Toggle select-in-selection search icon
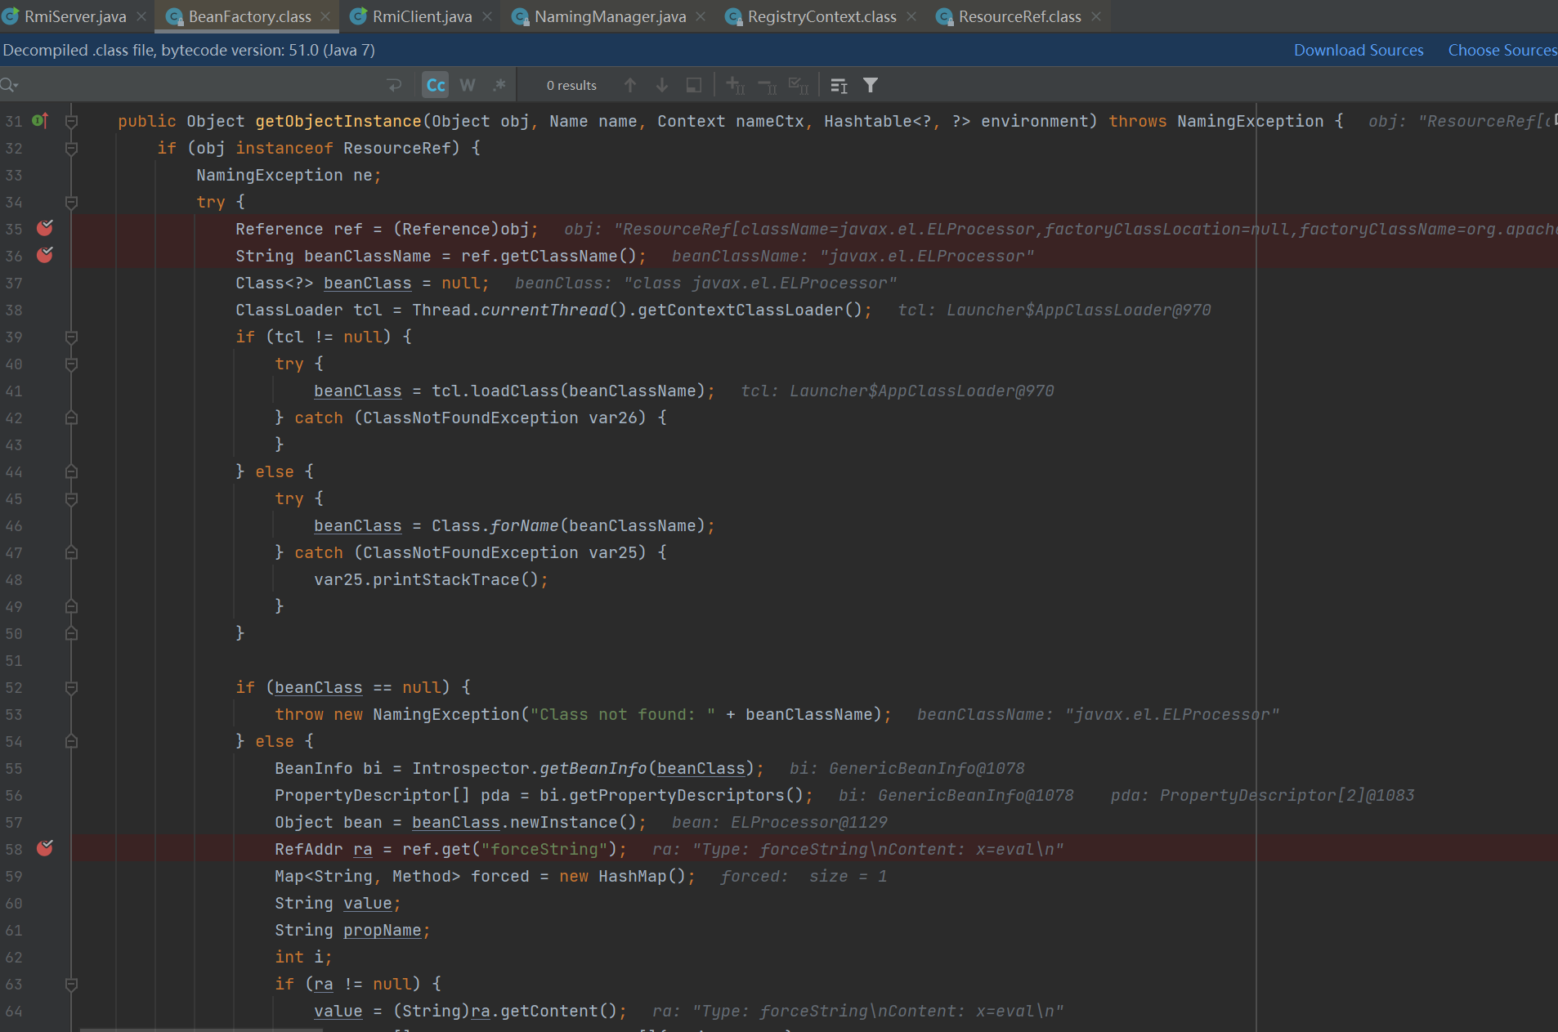The image size is (1558, 1032). tap(694, 85)
